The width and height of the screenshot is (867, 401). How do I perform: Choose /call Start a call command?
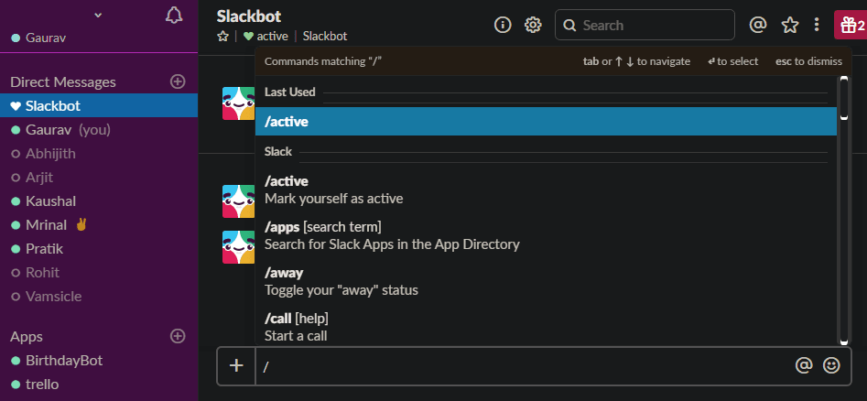(x=546, y=327)
